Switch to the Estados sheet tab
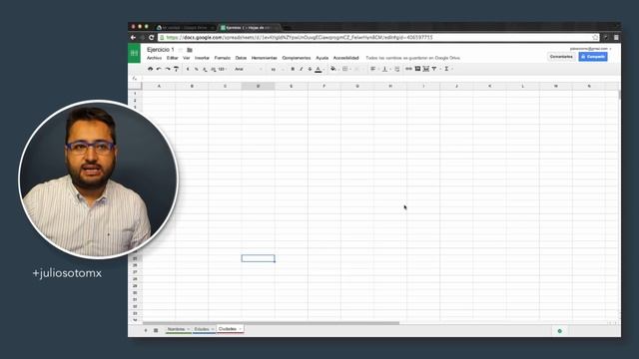The image size is (639, 359). (204, 329)
